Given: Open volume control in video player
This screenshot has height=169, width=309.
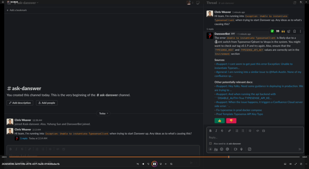Looking at the screenshot, I should coord(290,164).
